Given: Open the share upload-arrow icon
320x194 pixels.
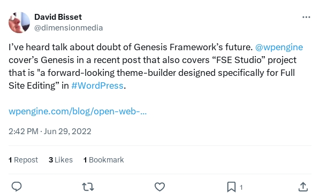Looking at the screenshot, I should 303,187.
